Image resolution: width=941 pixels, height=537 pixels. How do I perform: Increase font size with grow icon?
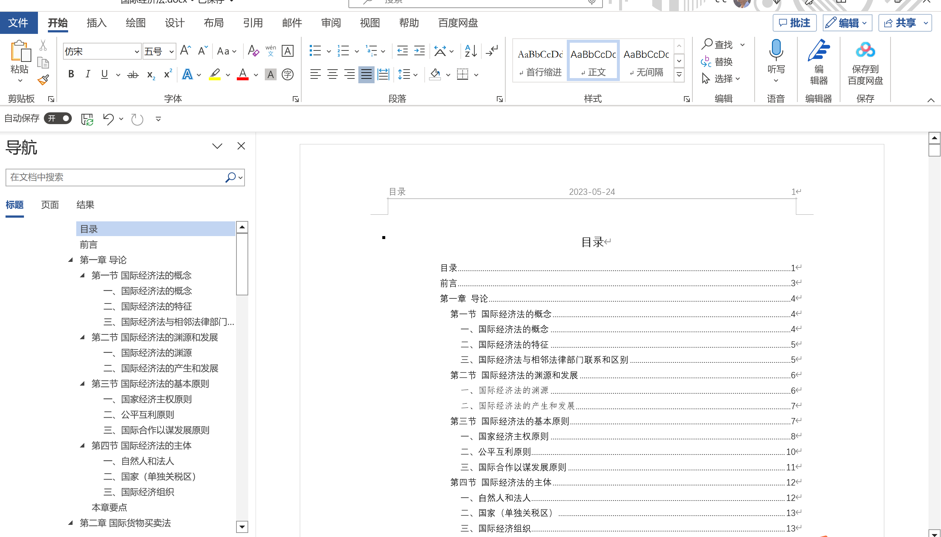tap(186, 51)
